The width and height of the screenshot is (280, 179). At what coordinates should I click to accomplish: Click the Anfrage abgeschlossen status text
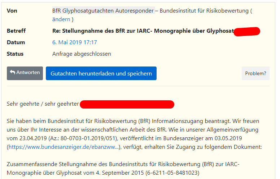[x=82, y=54]
